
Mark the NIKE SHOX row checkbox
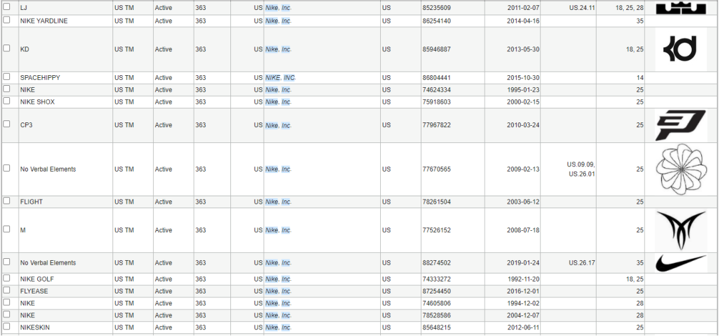coord(7,101)
